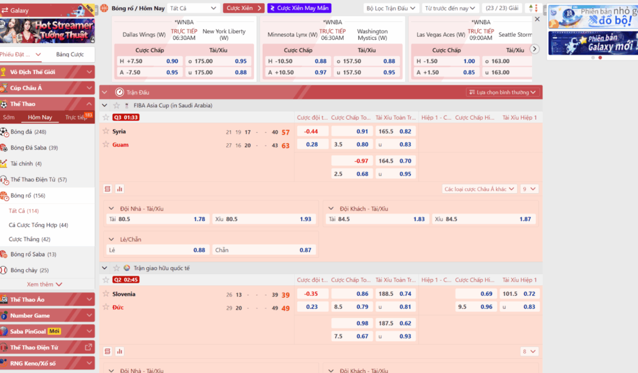Screen dimensions: 638x373
Task: Open Từ trước đến nay sort dropdown
Action: pyautogui.click(x=450, y=8)
